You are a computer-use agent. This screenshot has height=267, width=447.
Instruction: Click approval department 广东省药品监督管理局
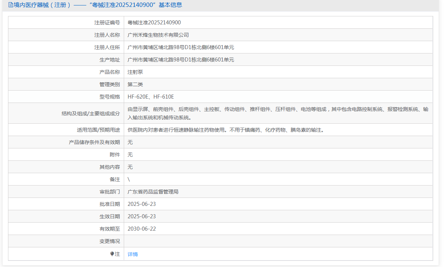[x=153, y=192]
